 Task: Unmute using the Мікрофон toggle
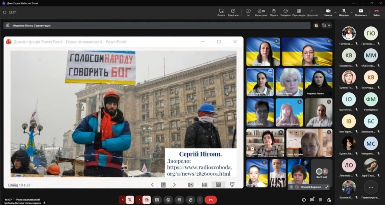pos(344,12)
